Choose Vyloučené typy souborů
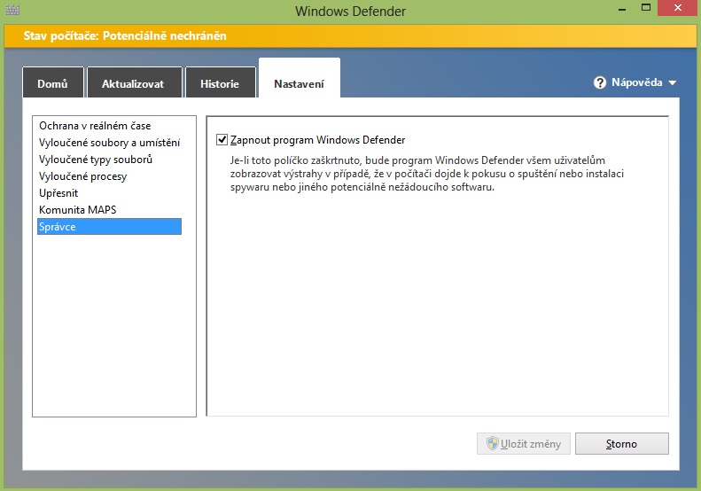 (96, 160)
